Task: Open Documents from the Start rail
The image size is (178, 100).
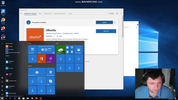Action: (2, 82)
